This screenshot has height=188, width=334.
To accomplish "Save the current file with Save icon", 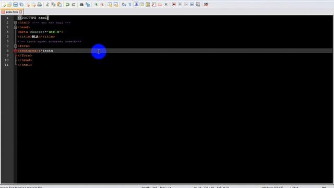I will 15,5.
